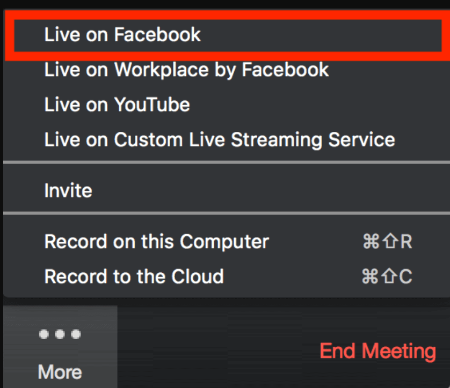Screen dimensions: 450x388
Task: Choose Live on Workplace by Facebook
Action: coord(186,70)
